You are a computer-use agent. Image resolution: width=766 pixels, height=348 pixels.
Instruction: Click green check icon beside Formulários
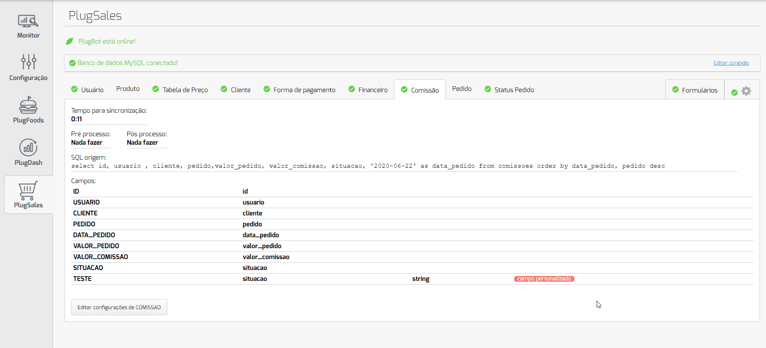(675, 89)
